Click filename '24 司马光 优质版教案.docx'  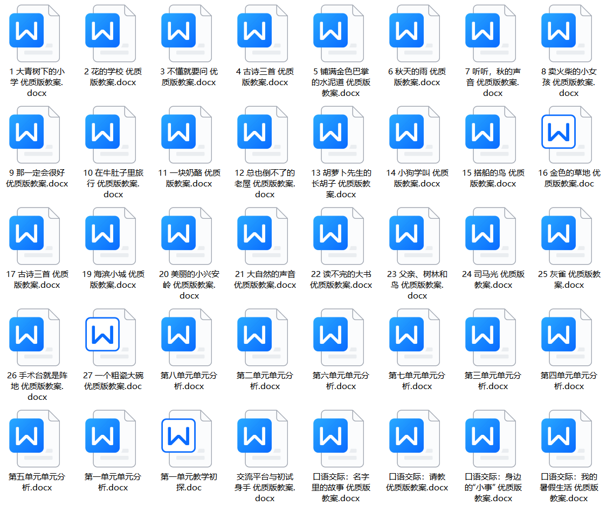[493, 280]
